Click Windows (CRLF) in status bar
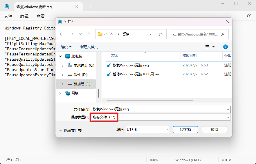The height and width of the screenshot is (164, 256). [x=188, y=160]
